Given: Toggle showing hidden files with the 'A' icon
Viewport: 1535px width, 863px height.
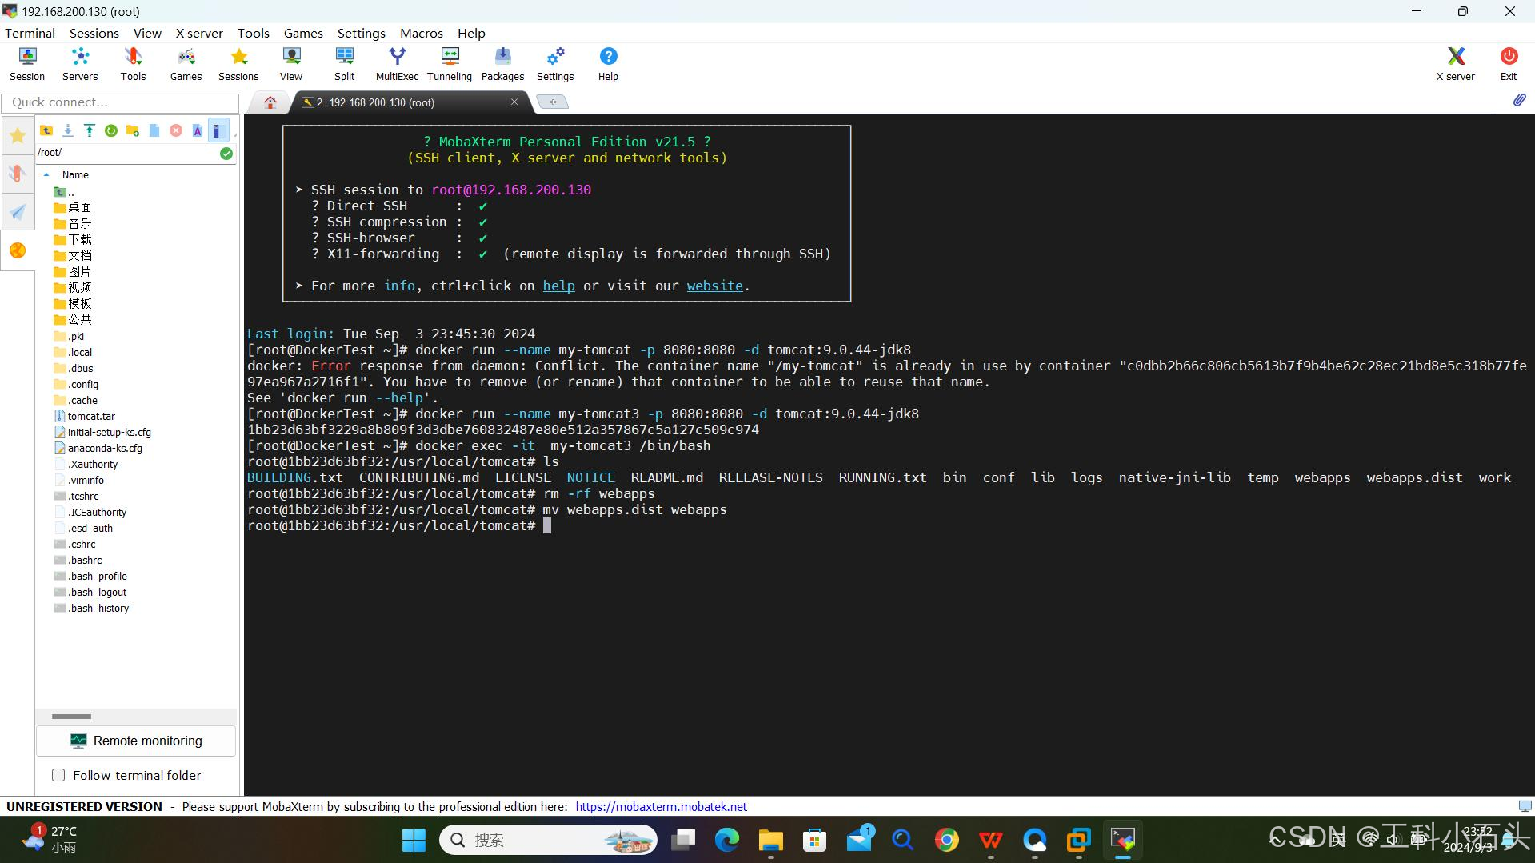Looking at the screenshot, I should [198, 130].
